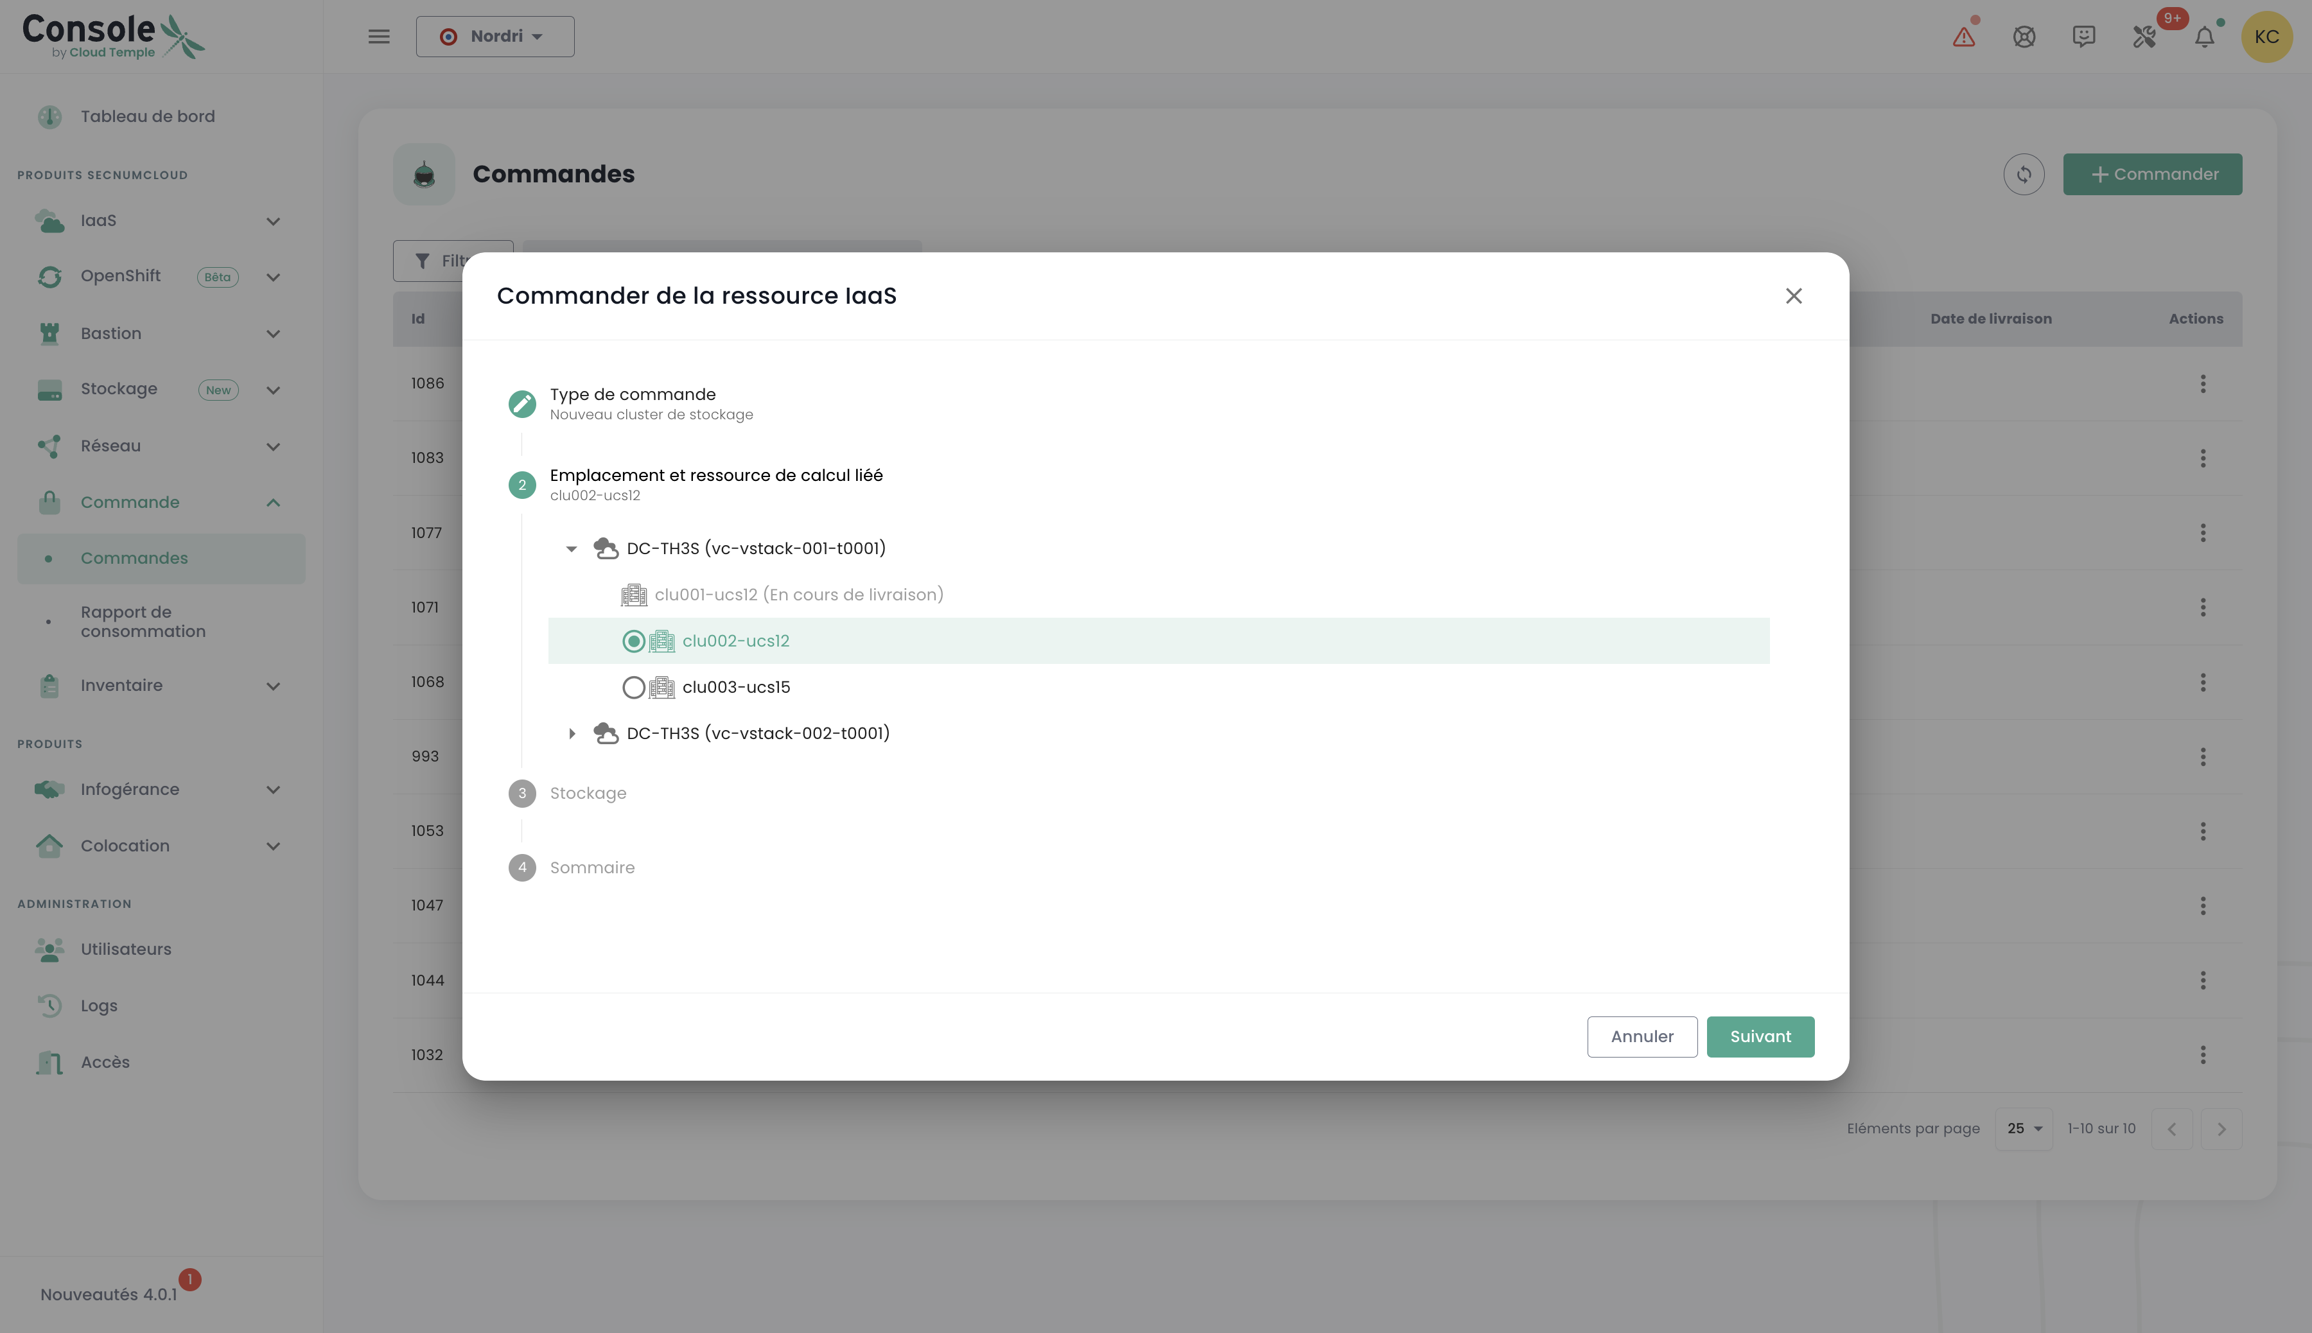Click the tools wrench icon with 9+ badge

(2144, 37)
